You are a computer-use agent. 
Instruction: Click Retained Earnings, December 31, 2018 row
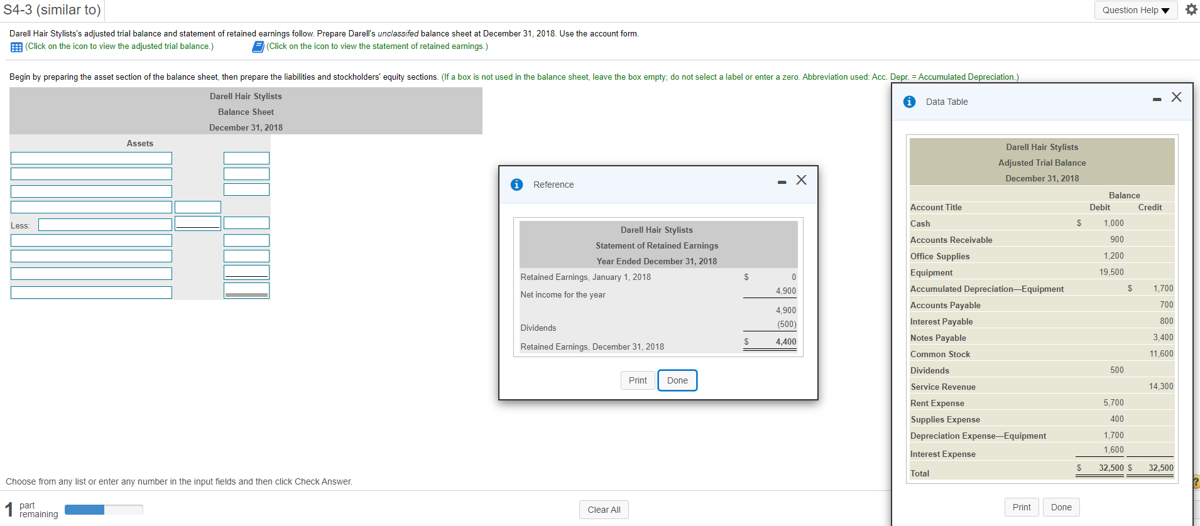click(658, 345)
